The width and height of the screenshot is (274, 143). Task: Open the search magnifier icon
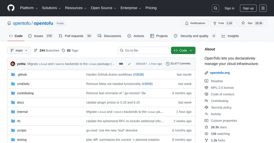215,8
